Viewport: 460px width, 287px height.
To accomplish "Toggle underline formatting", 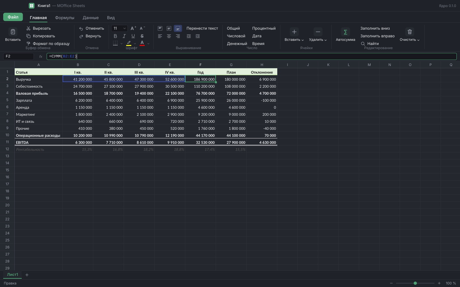I will (133, 36).
